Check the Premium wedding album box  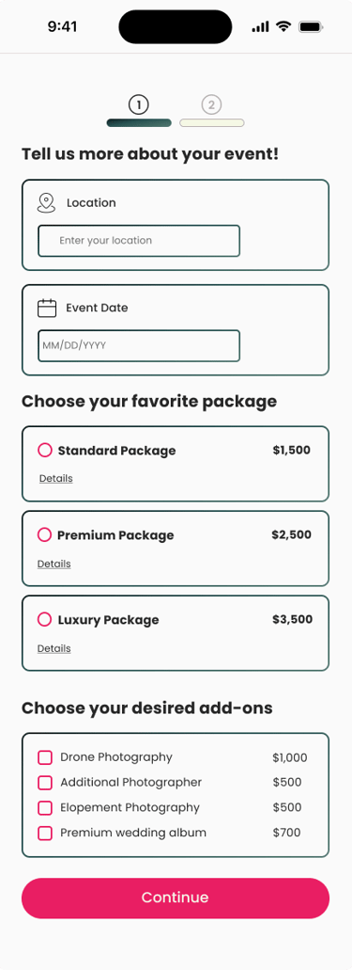(x=45, y=834)
